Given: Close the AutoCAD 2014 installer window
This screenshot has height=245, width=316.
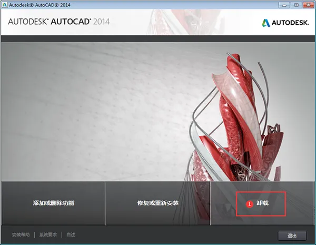Looking at the screenshot, I should [x=308, y=5].
